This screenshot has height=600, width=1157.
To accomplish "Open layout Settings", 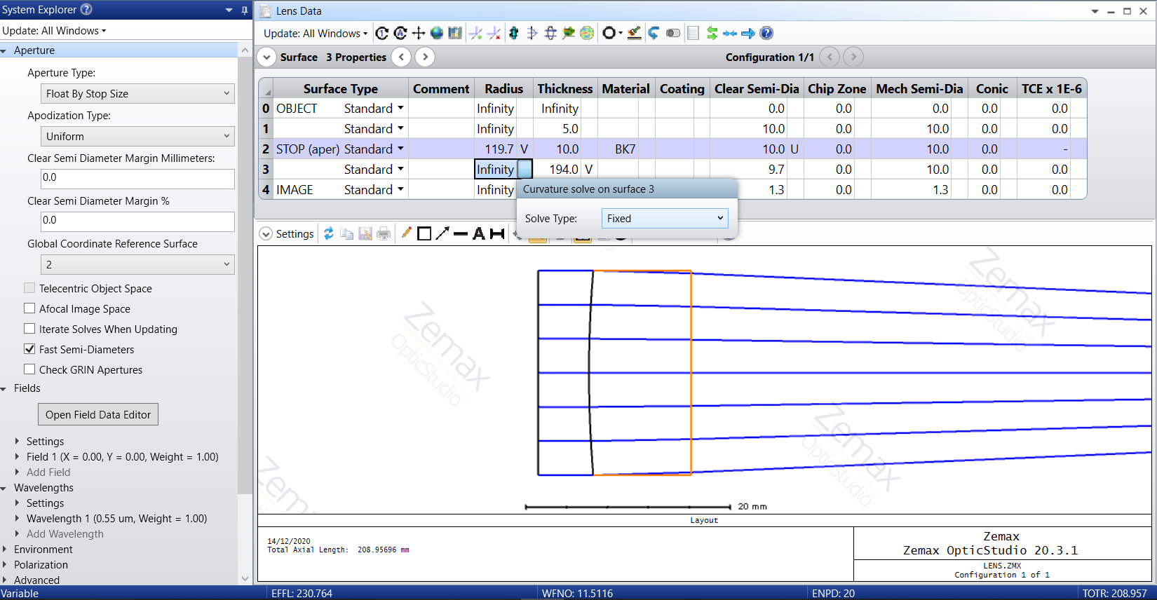I will pyautogui.click(x=287, y=234).
